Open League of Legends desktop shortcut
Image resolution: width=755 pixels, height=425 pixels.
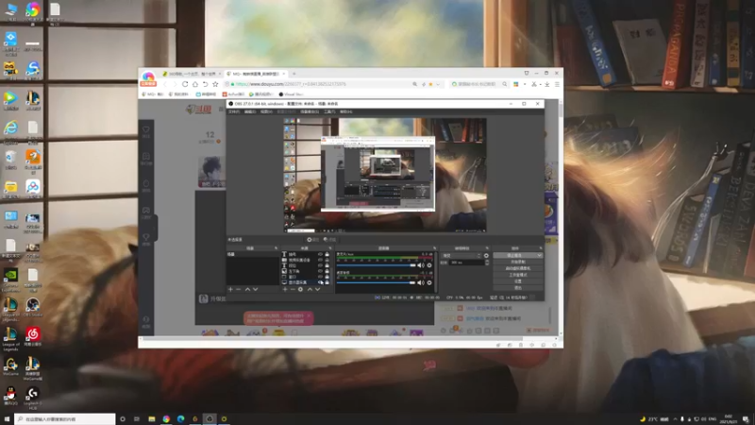[10, 337]
